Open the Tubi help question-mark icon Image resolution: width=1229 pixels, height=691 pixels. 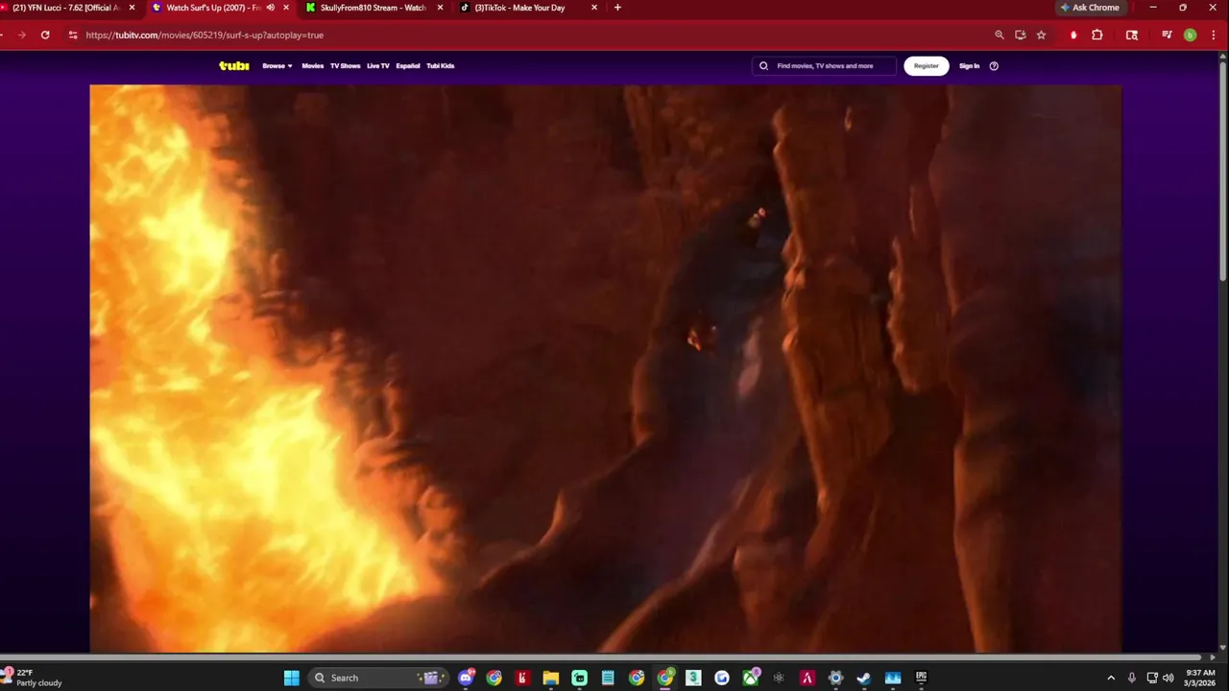point(994,66)
